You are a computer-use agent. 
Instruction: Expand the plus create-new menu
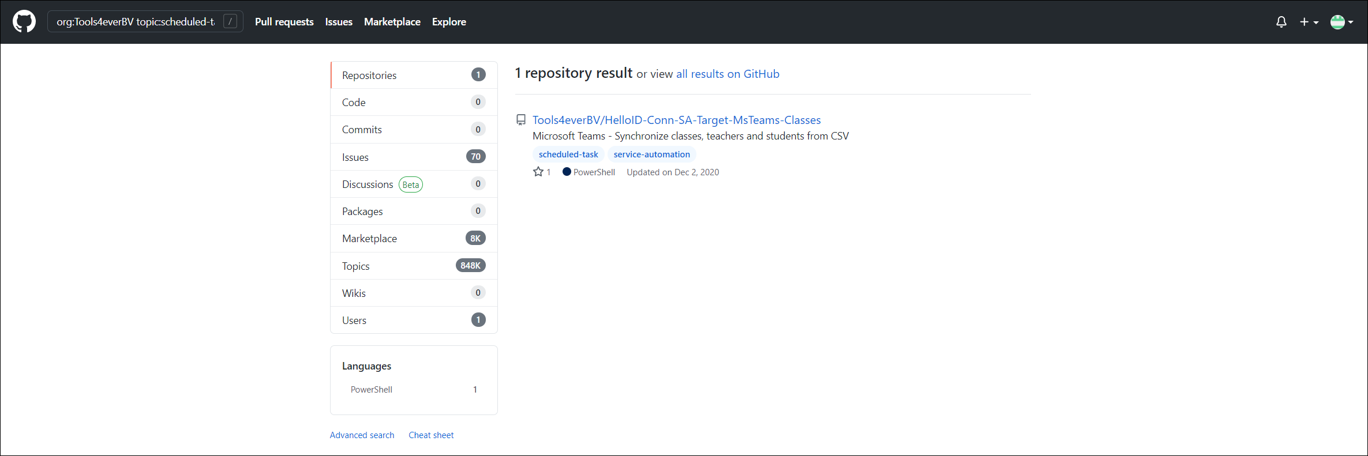pyautogui.click(x=1309, y=22)
